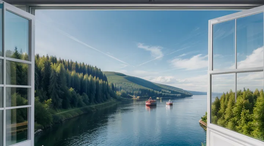The height and width of the screenshot is (146, 264).
Task: Click the dense pine forest on the left shore
Action: (73, 82)
